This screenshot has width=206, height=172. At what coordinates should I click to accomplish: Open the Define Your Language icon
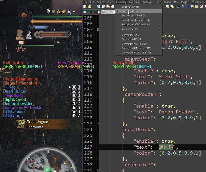[x=192, y=6]
